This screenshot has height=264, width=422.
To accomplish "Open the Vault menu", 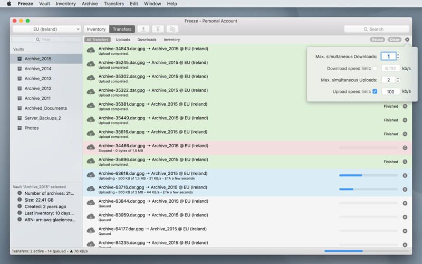I will coord(44,4).
